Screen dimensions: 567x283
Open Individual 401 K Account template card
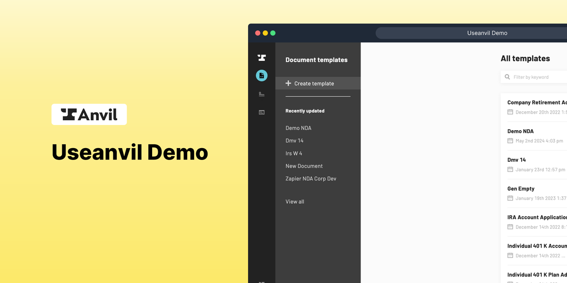click(x=534, y=251)
